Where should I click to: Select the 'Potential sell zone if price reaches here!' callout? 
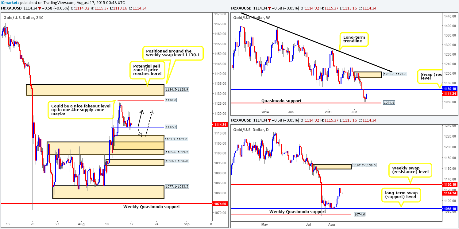(147, 71)
